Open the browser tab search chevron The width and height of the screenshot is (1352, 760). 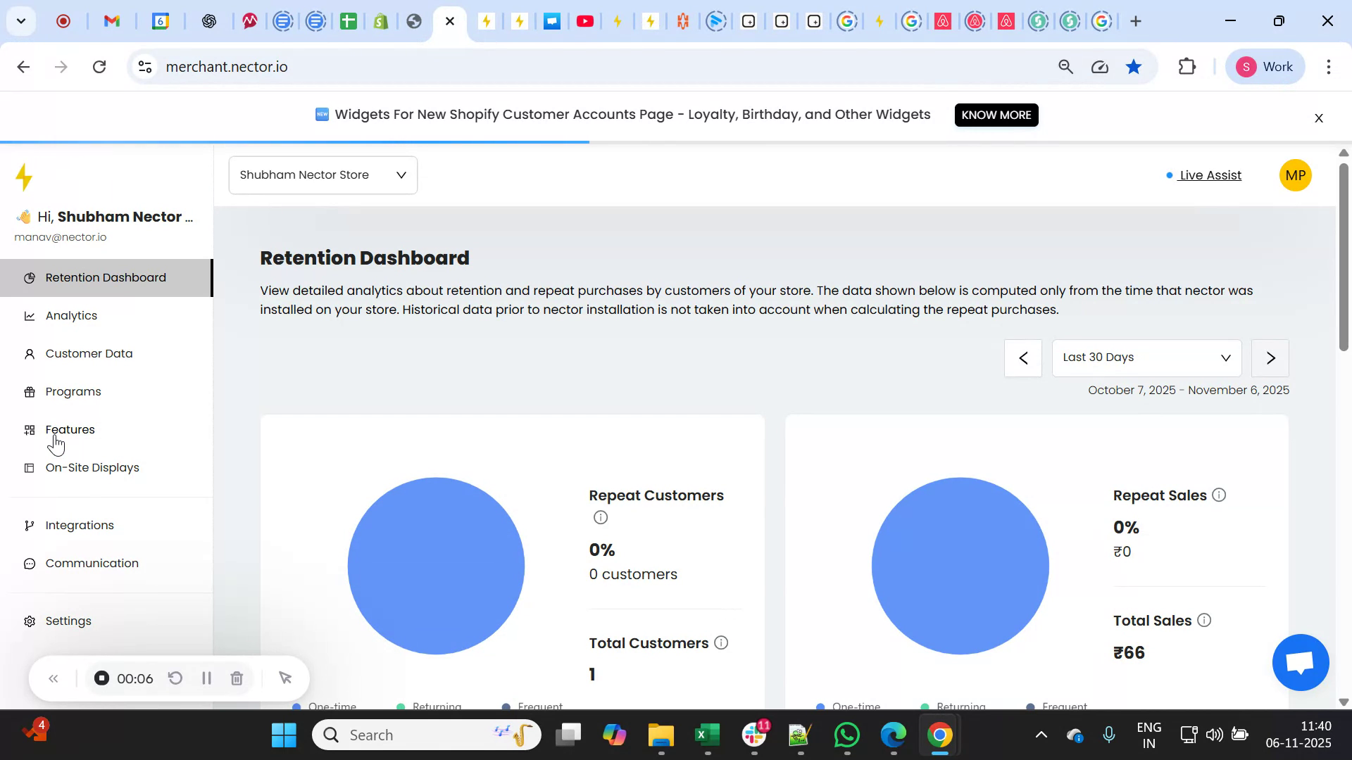point(20,21)
